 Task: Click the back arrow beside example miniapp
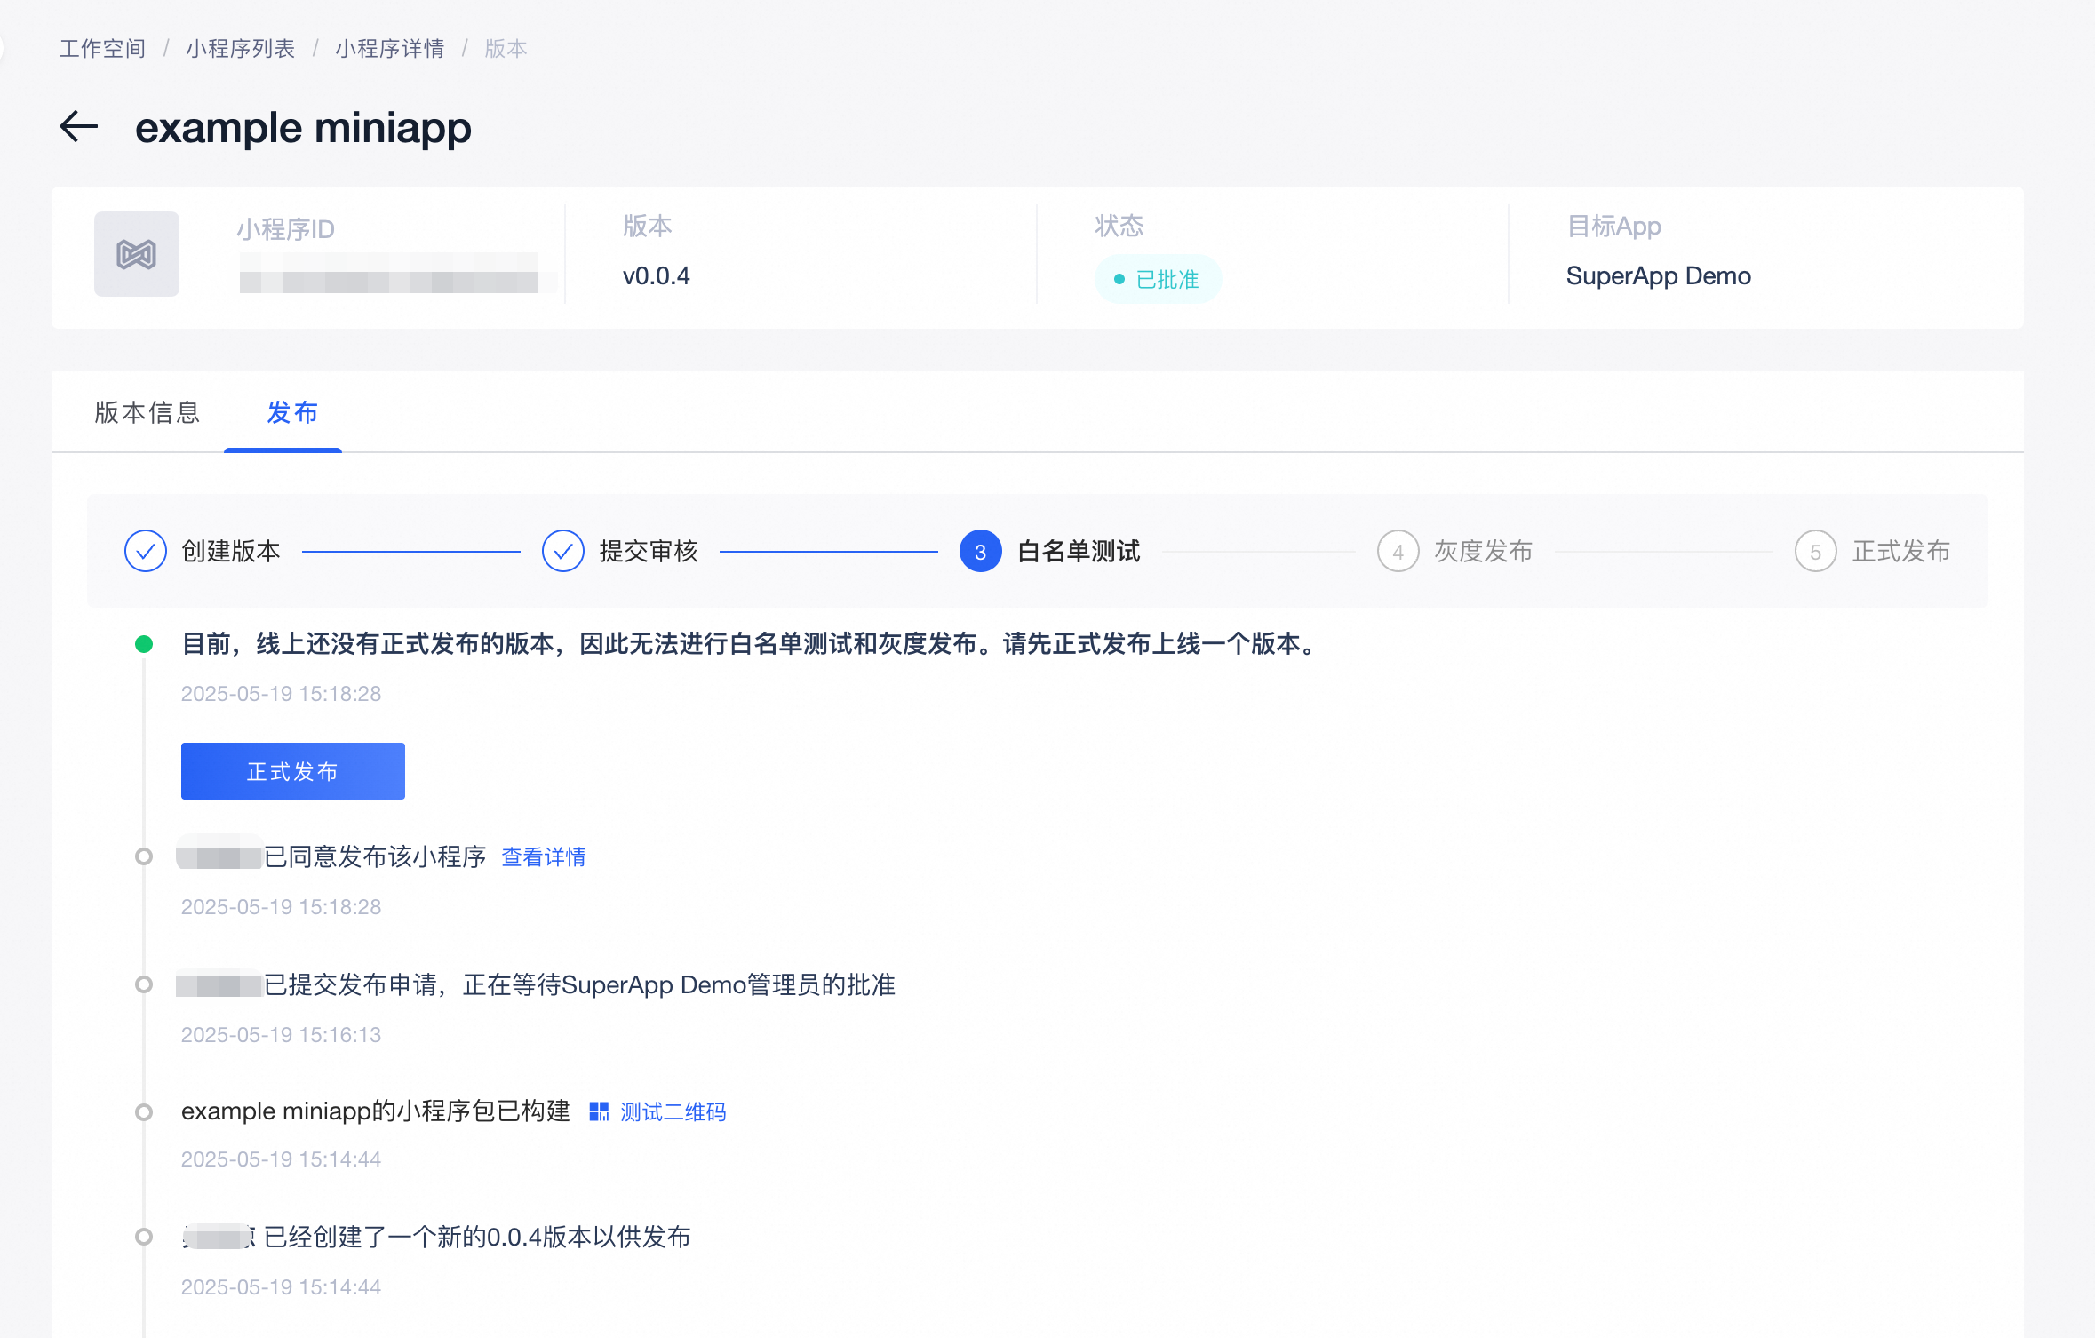(x=78, y=127)
